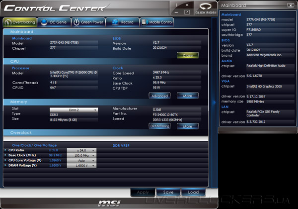Select the model field Z77A-G43 (MS-7758)
298x209 pixels.
74,43
